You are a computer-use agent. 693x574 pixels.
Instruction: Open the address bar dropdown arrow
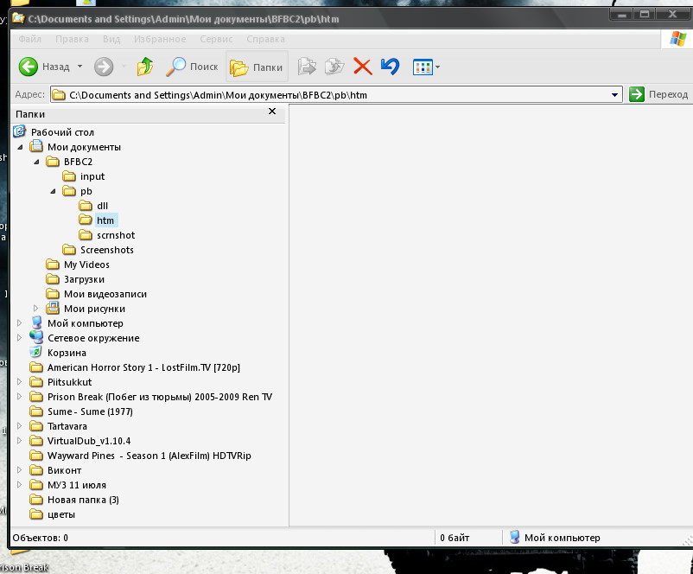click(614, 94)
